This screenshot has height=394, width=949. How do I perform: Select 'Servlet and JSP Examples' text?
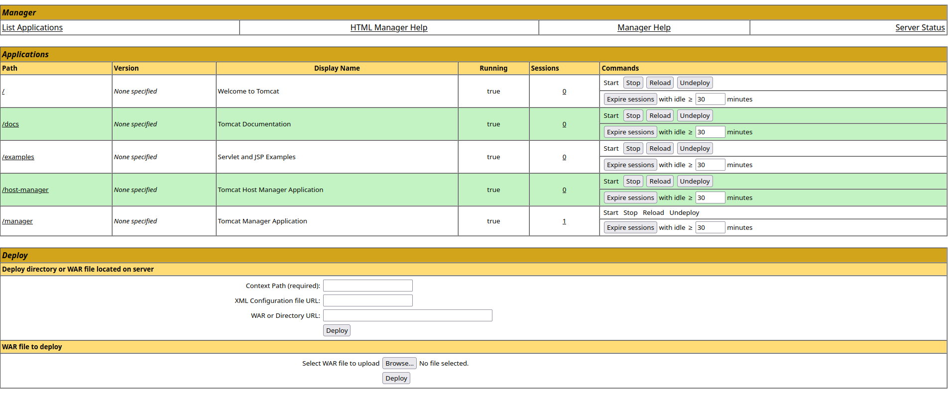[256, 157]
